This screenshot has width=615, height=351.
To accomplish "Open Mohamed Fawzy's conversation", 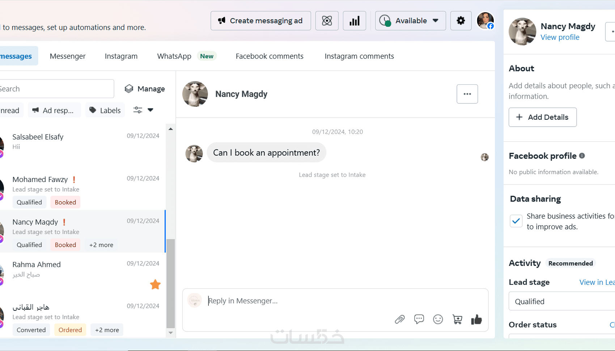I will [x=82, y=189].
